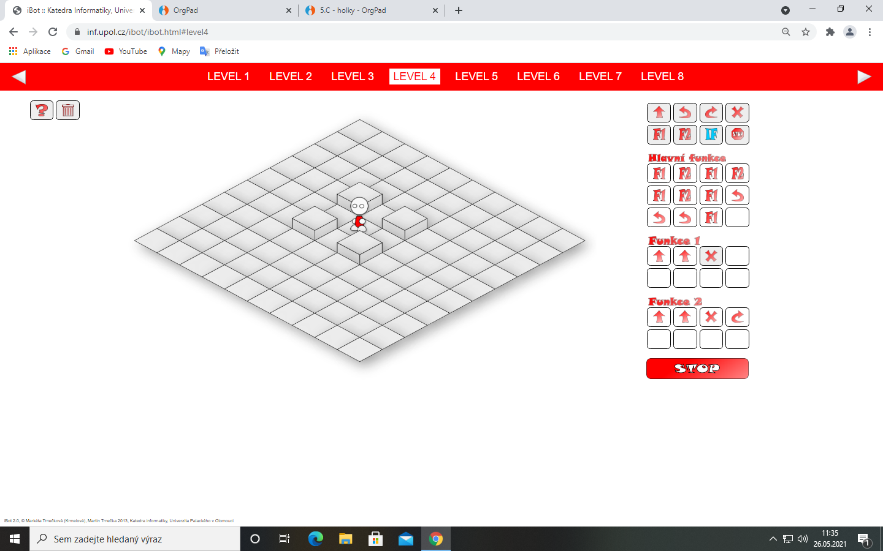
Task: Open the '5.C - holky - OrgPad' browser tab
Action: click(368, 10)
